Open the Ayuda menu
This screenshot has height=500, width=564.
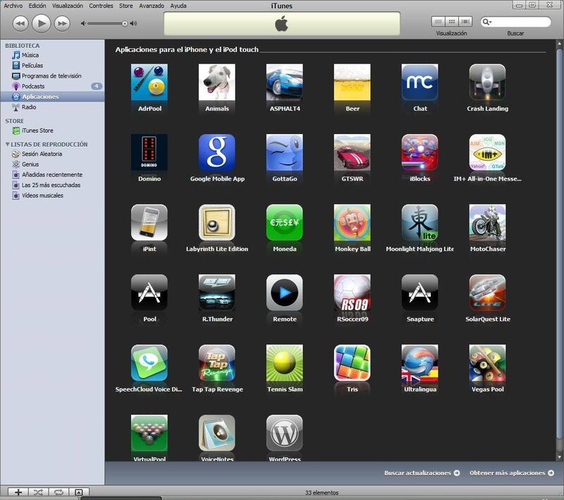(x=178, y=6)
